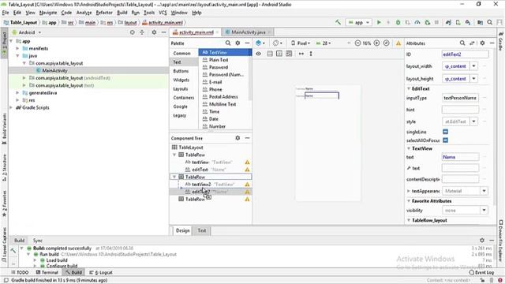Open the Design surface layers dropdown
This screenshot has height=284, width=505.
point(260,43)
